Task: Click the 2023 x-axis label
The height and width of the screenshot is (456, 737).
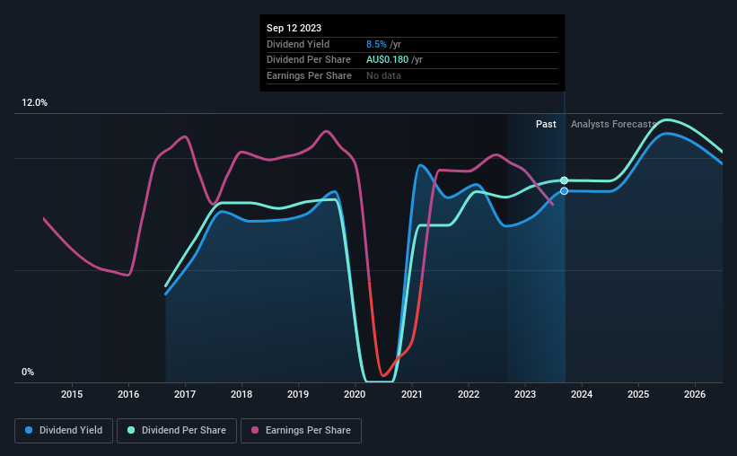Action: [525, 394]
